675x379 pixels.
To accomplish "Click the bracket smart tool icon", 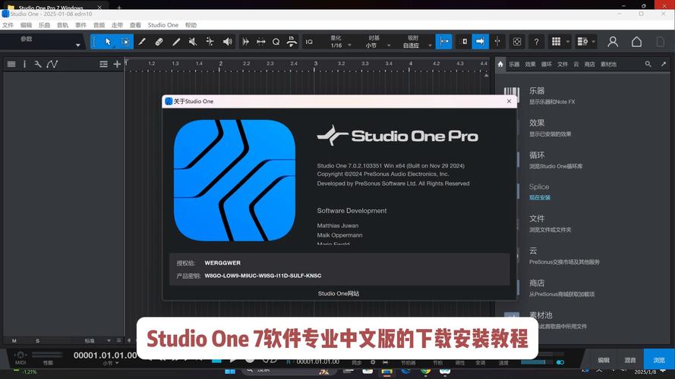I will pos(95,42).
